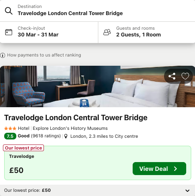The image size is (195, 196).
Task: Expand the Our lowest price chevron
Action: tap(187, 191)
